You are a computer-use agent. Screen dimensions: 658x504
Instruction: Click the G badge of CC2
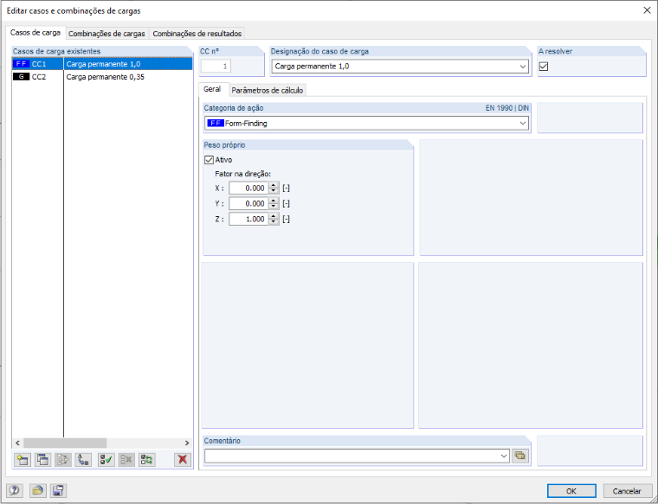[x=21, y=77]
